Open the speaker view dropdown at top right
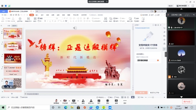This screenshot has width=196, height=110. coord(183,6)
